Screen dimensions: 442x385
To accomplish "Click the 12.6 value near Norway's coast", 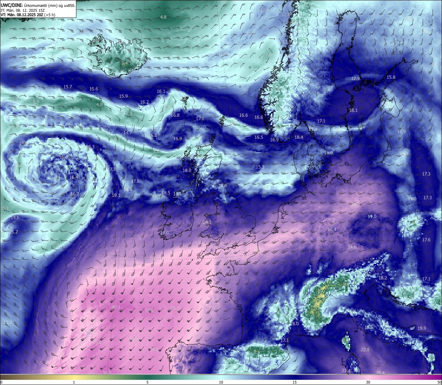I will [286, 15].
